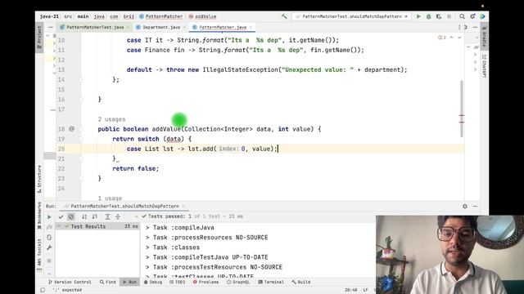
Task: Open Search Everywhere magnifier icon
Action: (462, 16)
